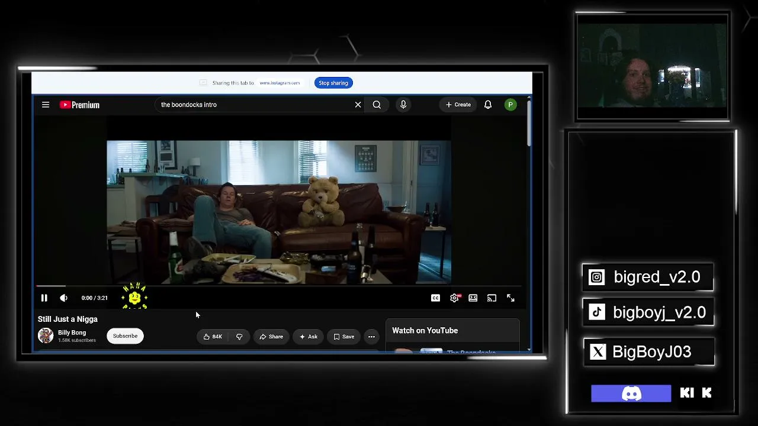The height and width of the screenshot is (426, 758).
Task: Go to YouTube Premium home logo
Action: [x=79, y=105]
